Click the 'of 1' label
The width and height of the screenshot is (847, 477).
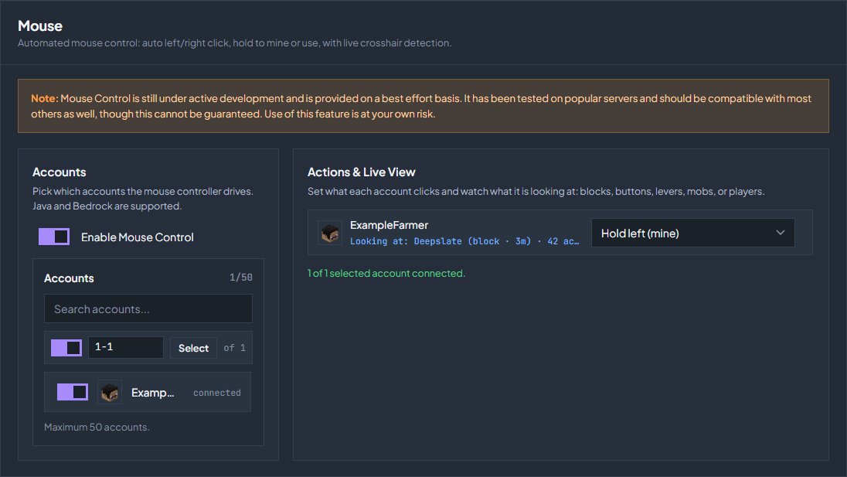click(234, 348)
